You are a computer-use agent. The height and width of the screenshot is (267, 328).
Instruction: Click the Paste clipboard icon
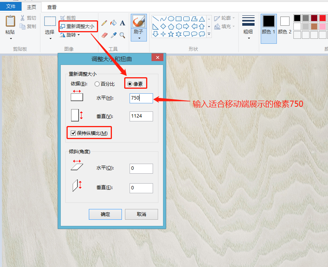[10, 21]
